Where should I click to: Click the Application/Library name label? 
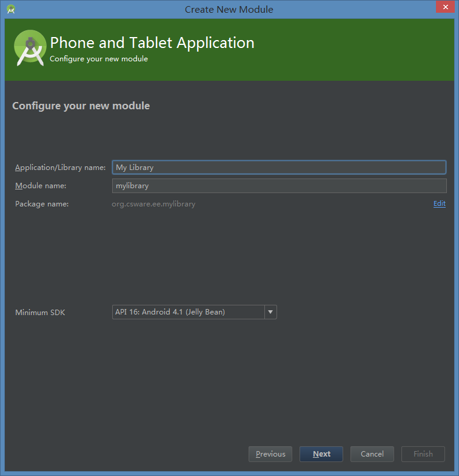pos(60,168)
